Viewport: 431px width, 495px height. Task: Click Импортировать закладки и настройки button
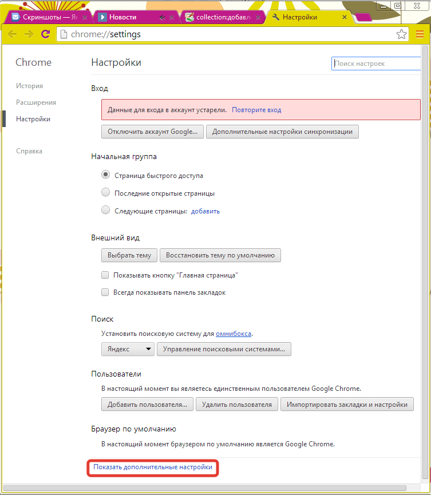[347, 405]
